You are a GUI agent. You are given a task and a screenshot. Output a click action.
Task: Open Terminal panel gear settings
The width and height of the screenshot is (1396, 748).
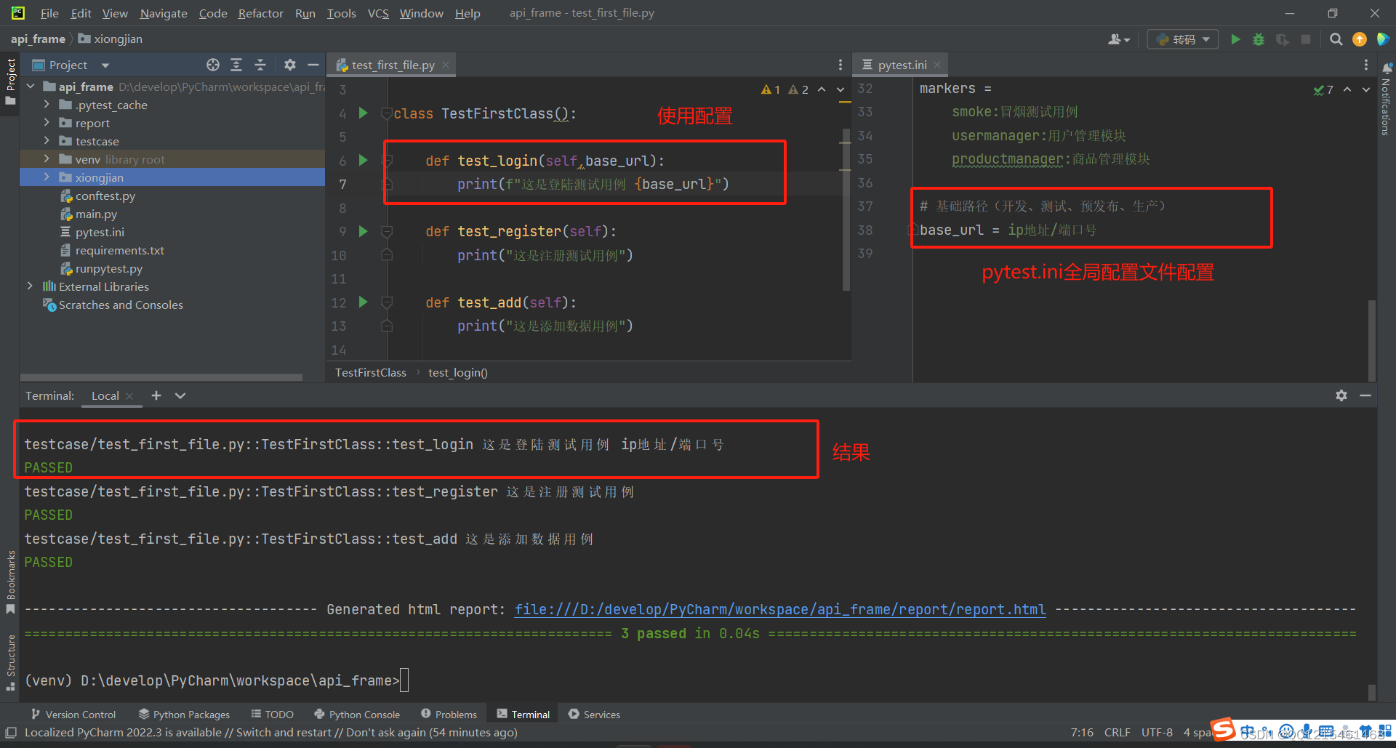1341,395
